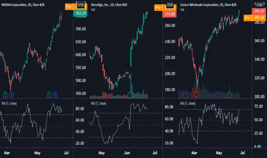Click NVIDIA orange Pre pre-market price label
Screen dimensions: 267x158
tap(76, 7)
